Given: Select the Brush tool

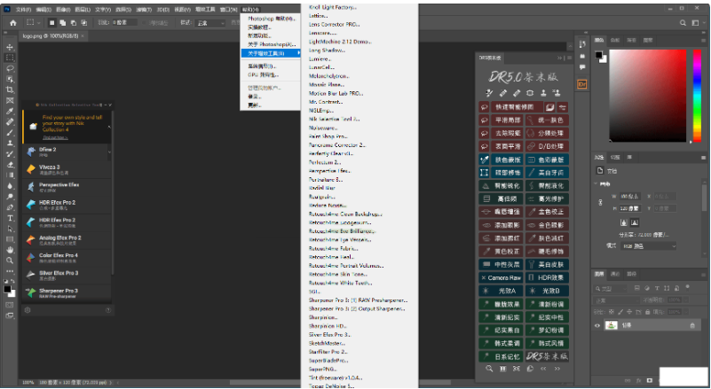Looking at the screenshot, I should (10, 133).
